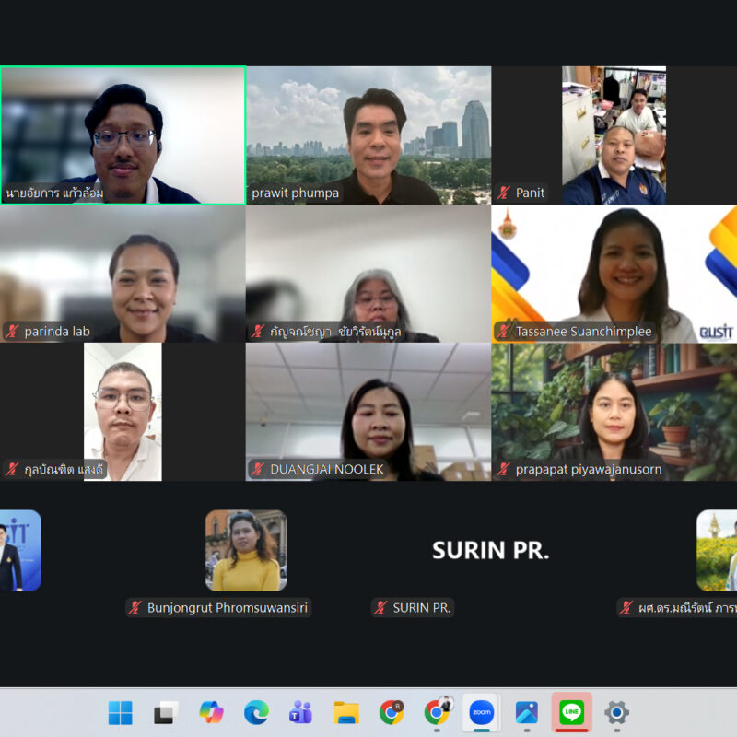Select prawit phumpa's video tile

[x=368, y=135]
